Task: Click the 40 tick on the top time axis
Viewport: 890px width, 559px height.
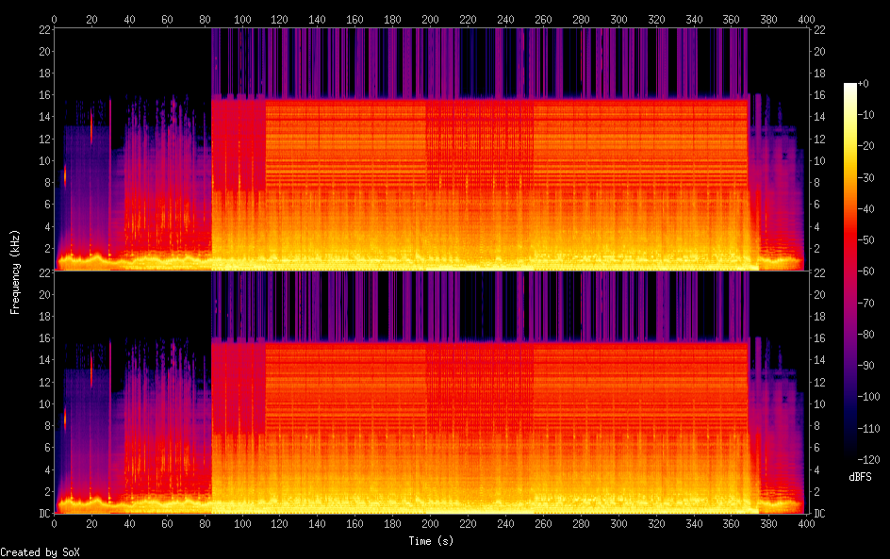Action: (129, 19)
